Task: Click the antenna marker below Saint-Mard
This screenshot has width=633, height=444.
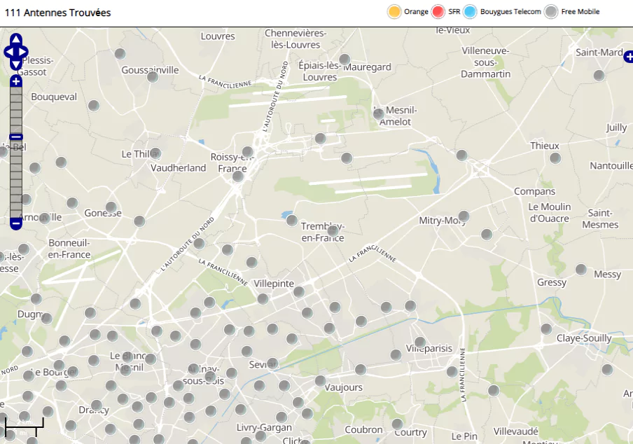Action: click(x=599, y=76)
